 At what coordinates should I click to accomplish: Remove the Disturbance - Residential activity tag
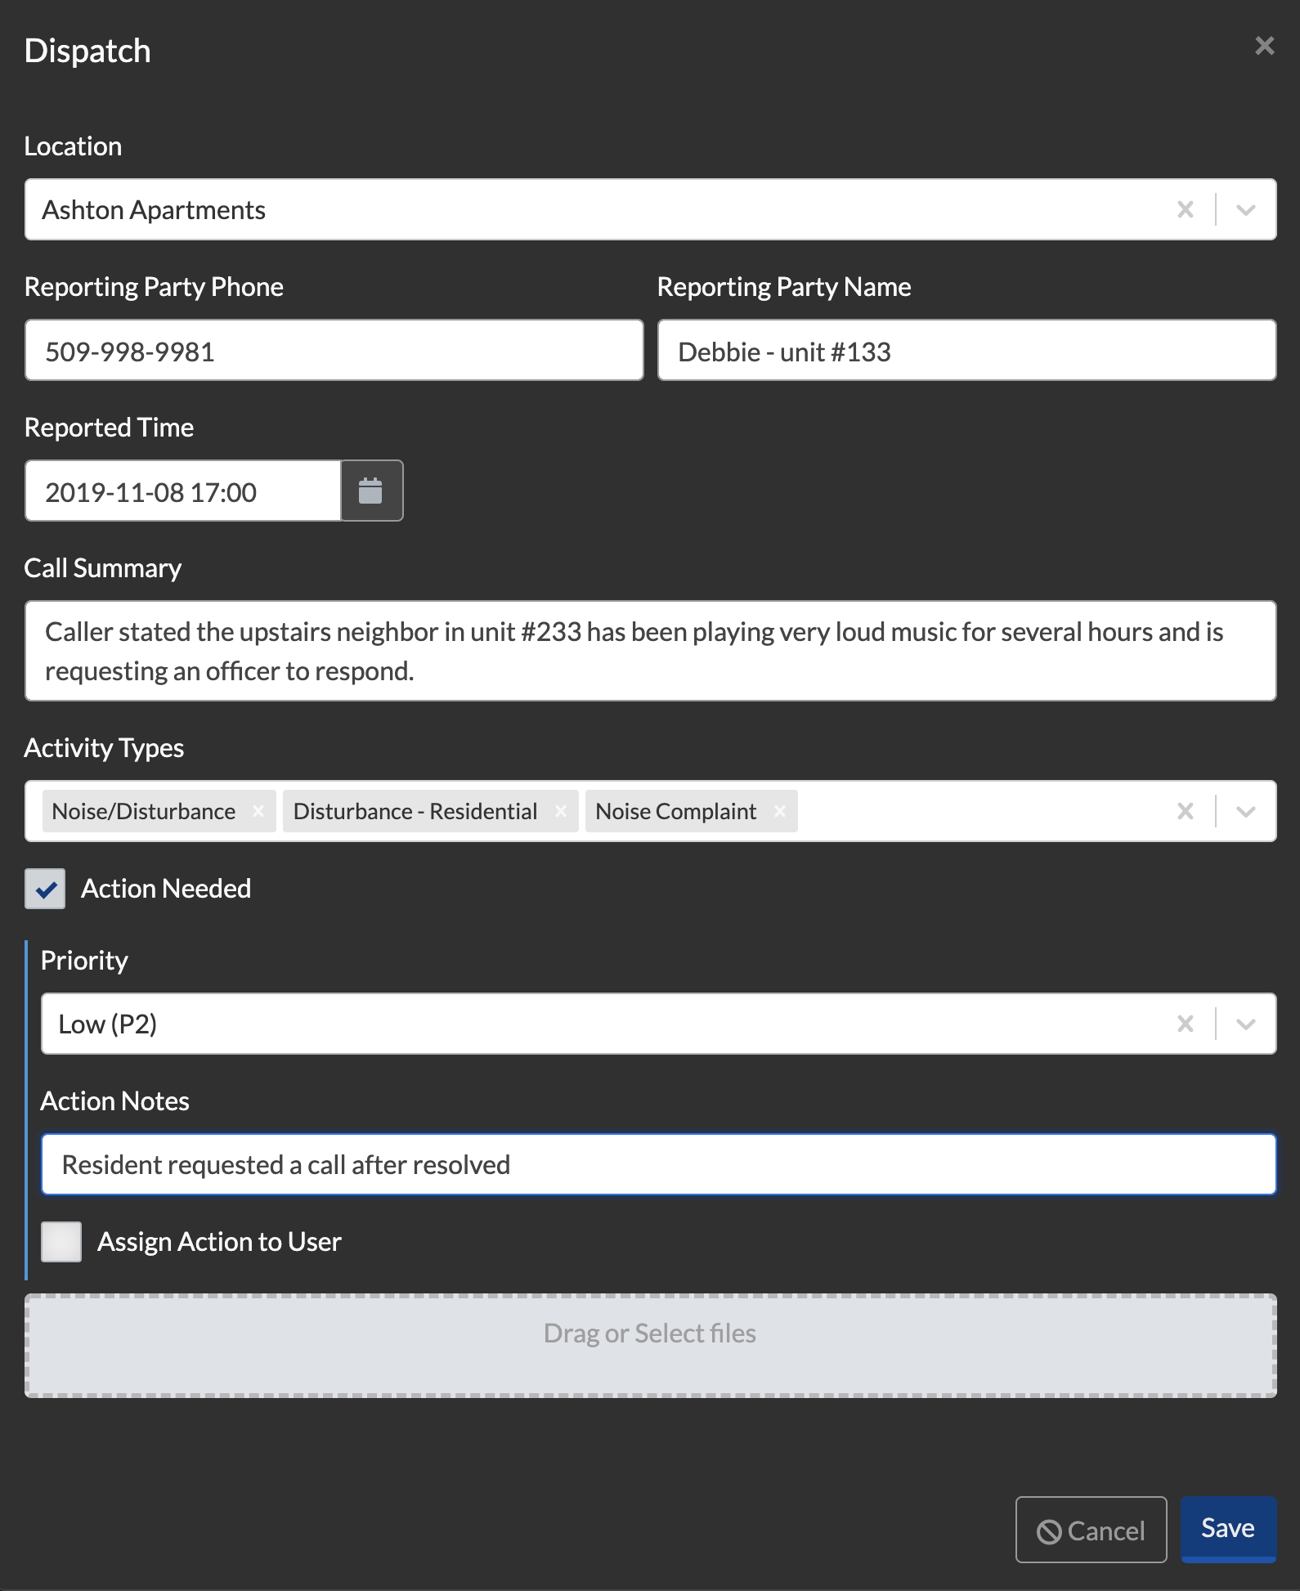[561, 811]
